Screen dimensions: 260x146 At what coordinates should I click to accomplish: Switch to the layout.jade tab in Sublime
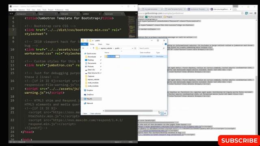114,14
